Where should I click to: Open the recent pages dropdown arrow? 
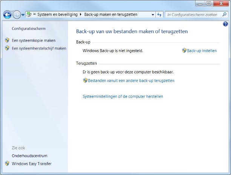tap(23, 15)
